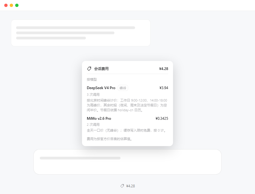Click the price tag icon beside 会话费用
Viewport: 255px width, 194px height.
[89, 69]
